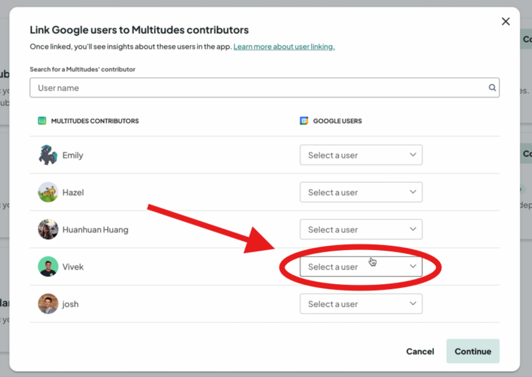Close the link users dialog
Screen dimensions: 532x377
(505, 21)
